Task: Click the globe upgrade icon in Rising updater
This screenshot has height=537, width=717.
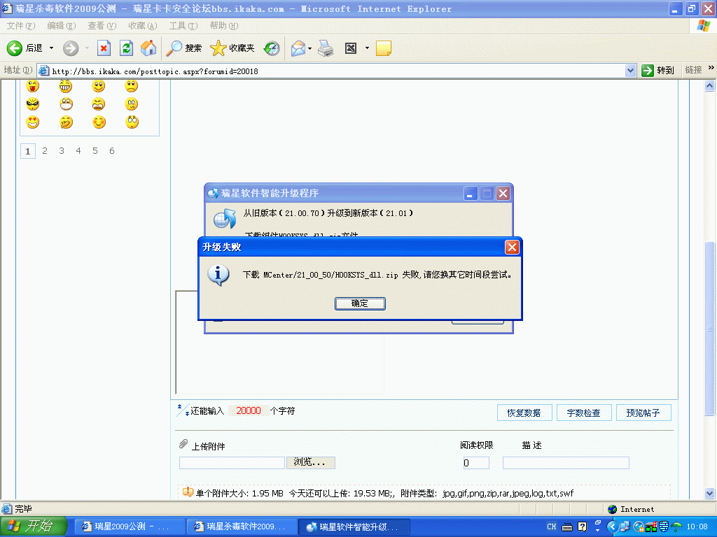Action: coord(225,219)
